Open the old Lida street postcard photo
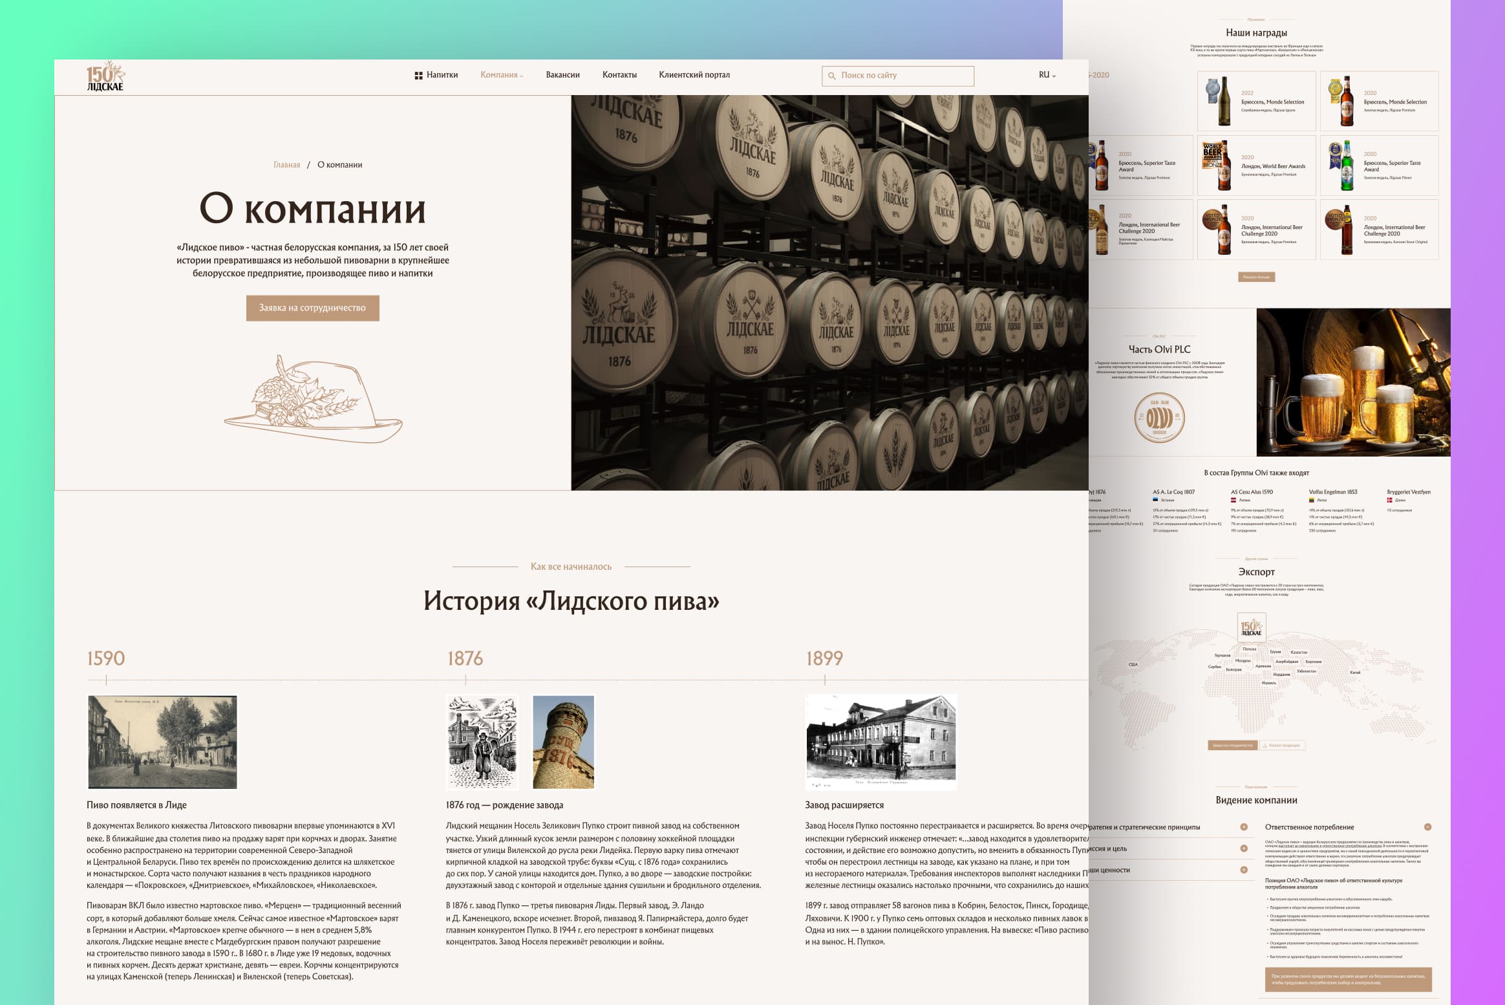Screen dimensions: 1505x1005 (x=162, y=742)
